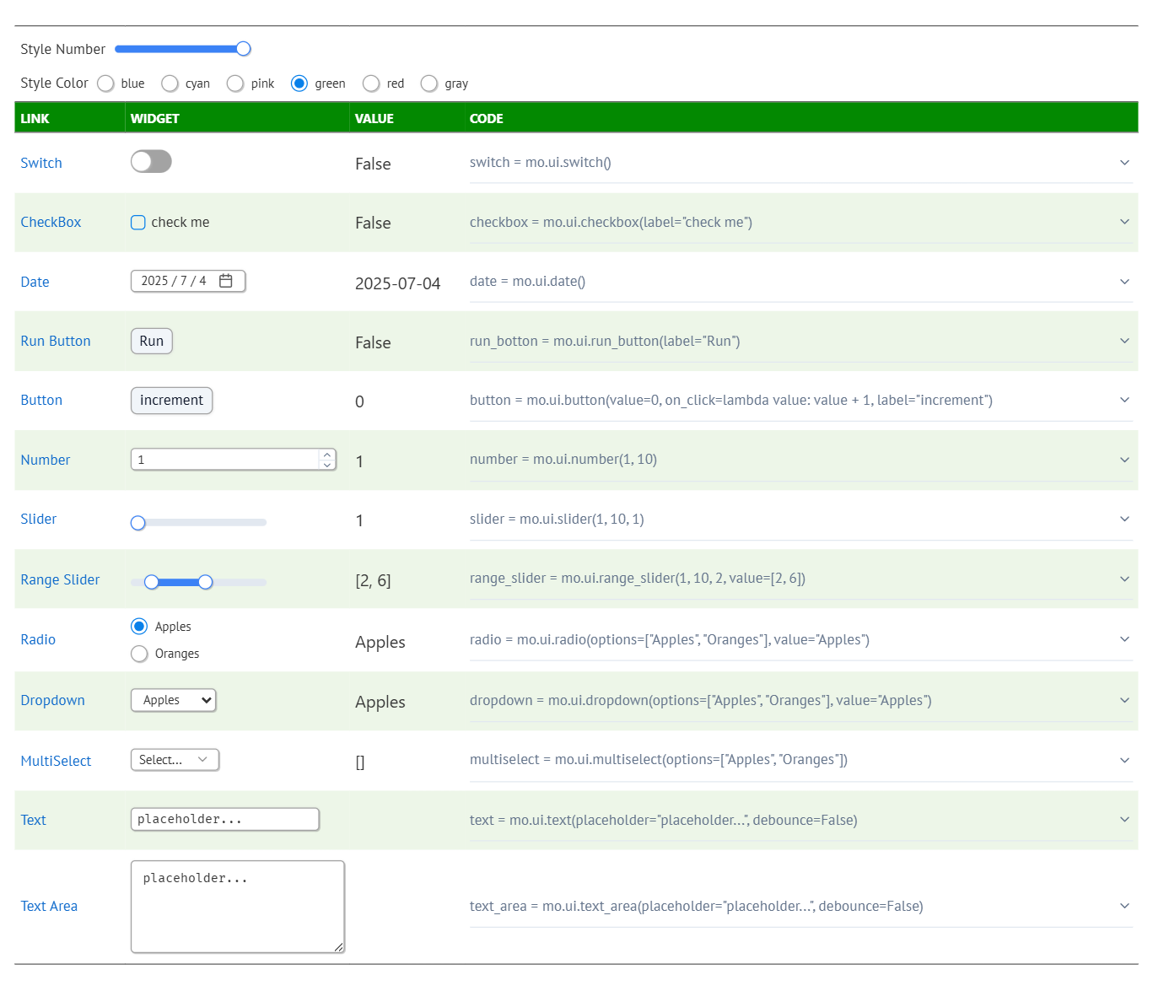Click the Slider widget handle
1153x991 pixels.
point(138,523)
